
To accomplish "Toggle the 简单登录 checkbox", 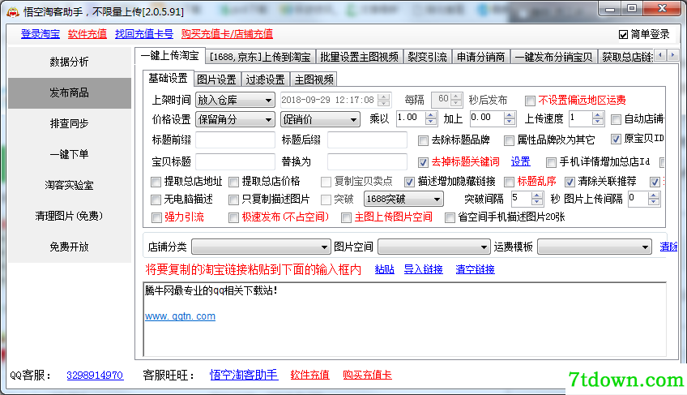I will pos(624,34).
